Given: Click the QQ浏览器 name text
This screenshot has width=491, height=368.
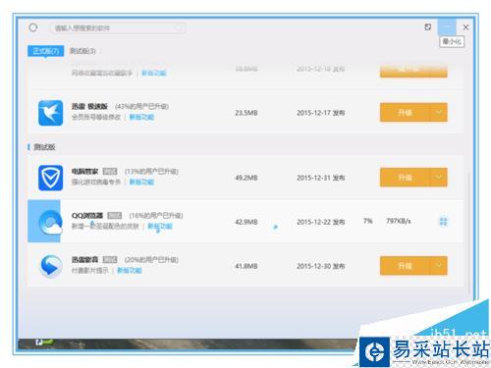Looking at the screenshot, I should click(87, 216).
